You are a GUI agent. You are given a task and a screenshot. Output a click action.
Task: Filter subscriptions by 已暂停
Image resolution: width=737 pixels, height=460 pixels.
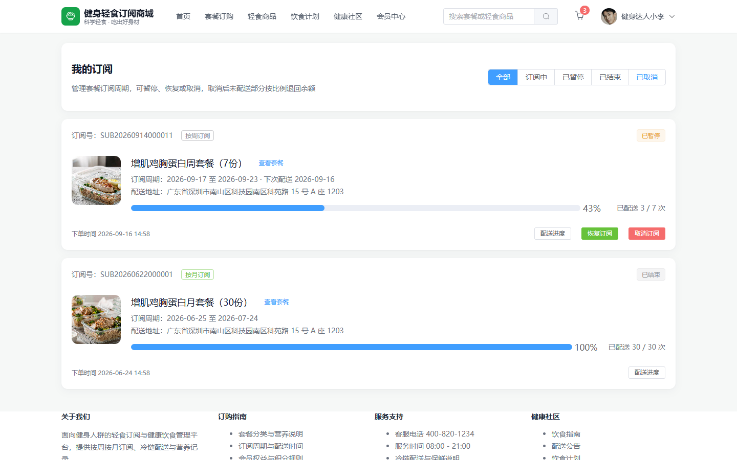coord(573,77)
